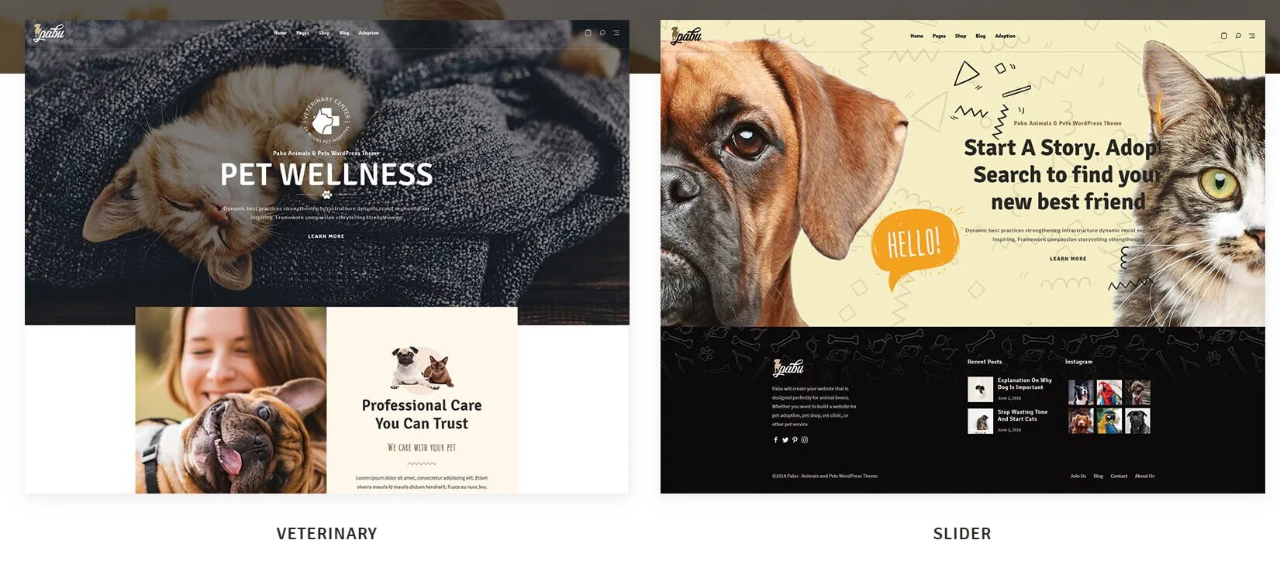The image size is (1280, 578).
Task: Click the Pabu logo in the Veterinary header
Action: pos(49,33)
